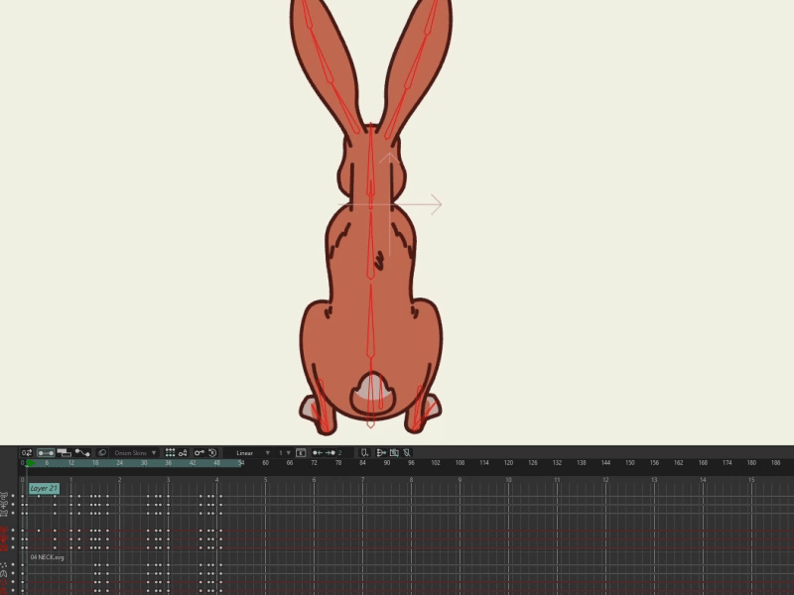This screenshot has height=595, width=794.
Task: Click the left-arrow keyframe copy icon
Action: point(318,453)
